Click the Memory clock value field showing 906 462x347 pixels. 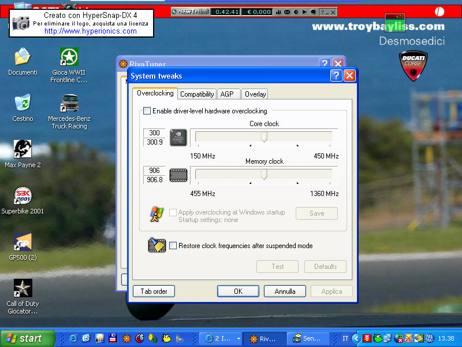(154, 171)
